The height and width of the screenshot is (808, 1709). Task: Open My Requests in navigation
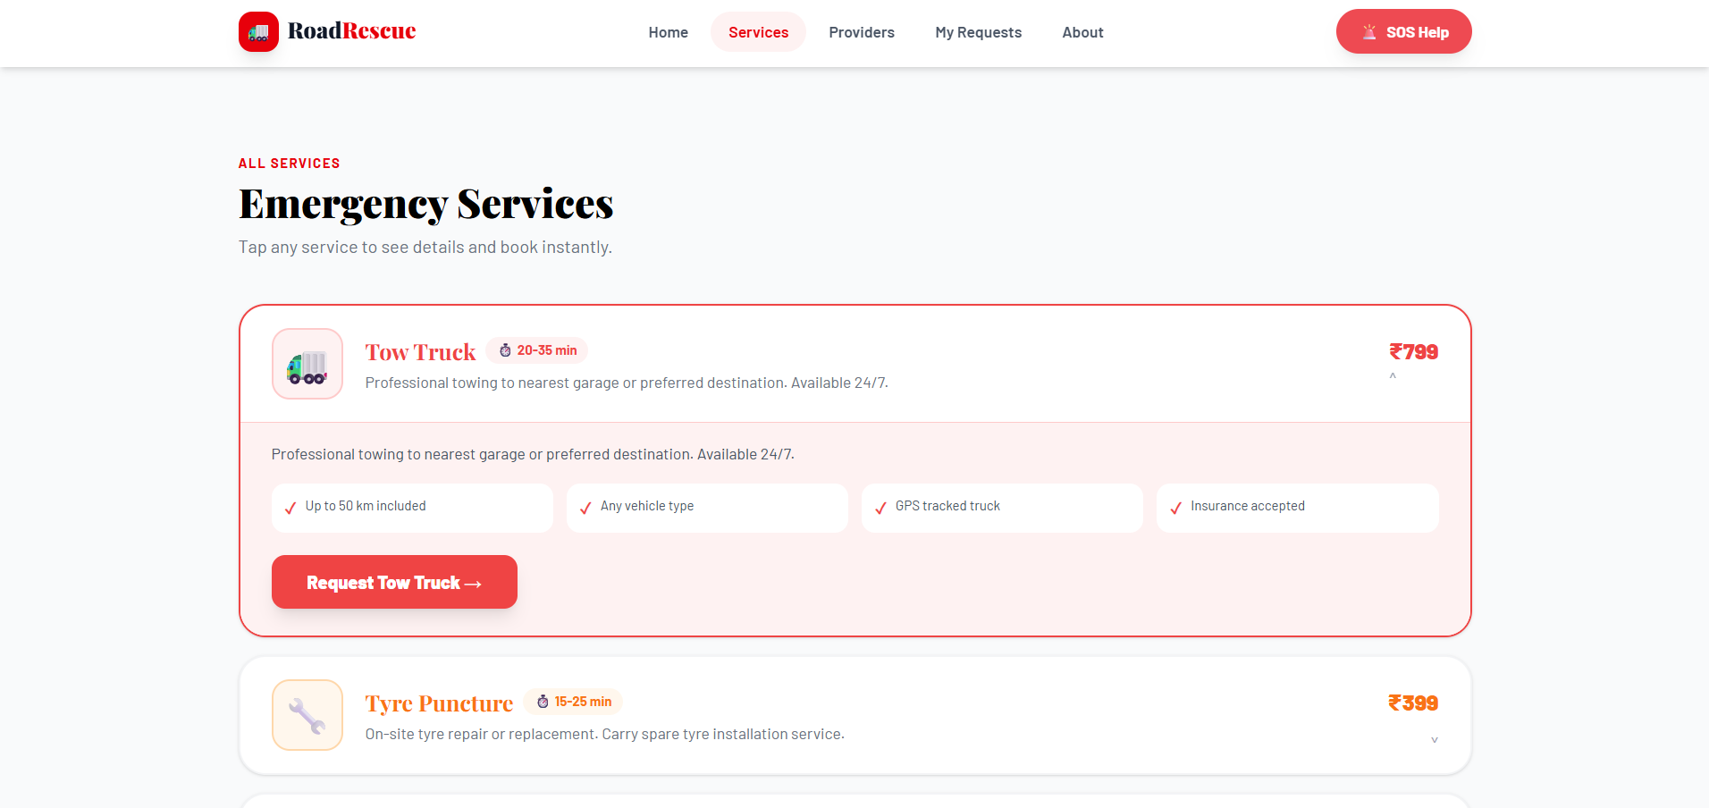(978, 32)
